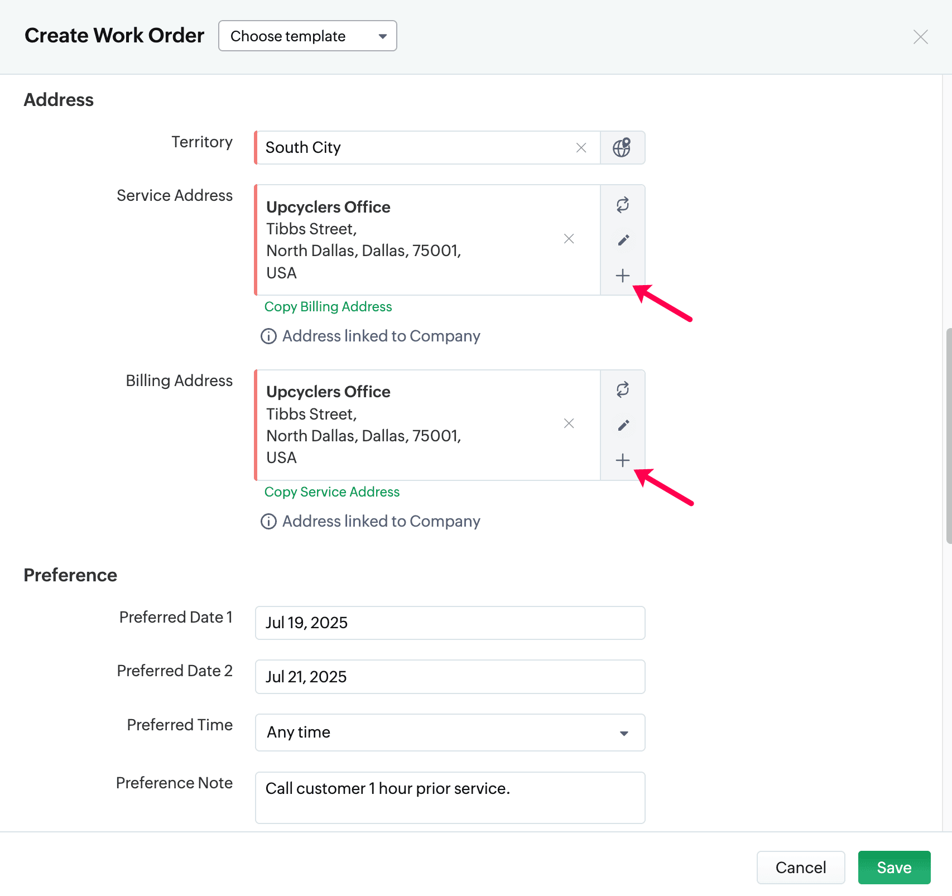Image resolution: width=952 pixels, height=896 pixels.
Task: Click the Preference Note text area
Action: (x=450, y=798)
